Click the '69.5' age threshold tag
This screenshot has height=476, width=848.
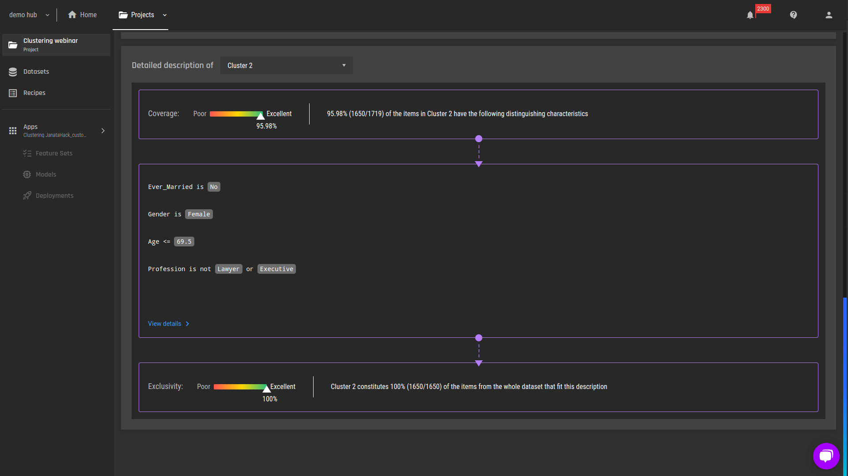[184, 242]
